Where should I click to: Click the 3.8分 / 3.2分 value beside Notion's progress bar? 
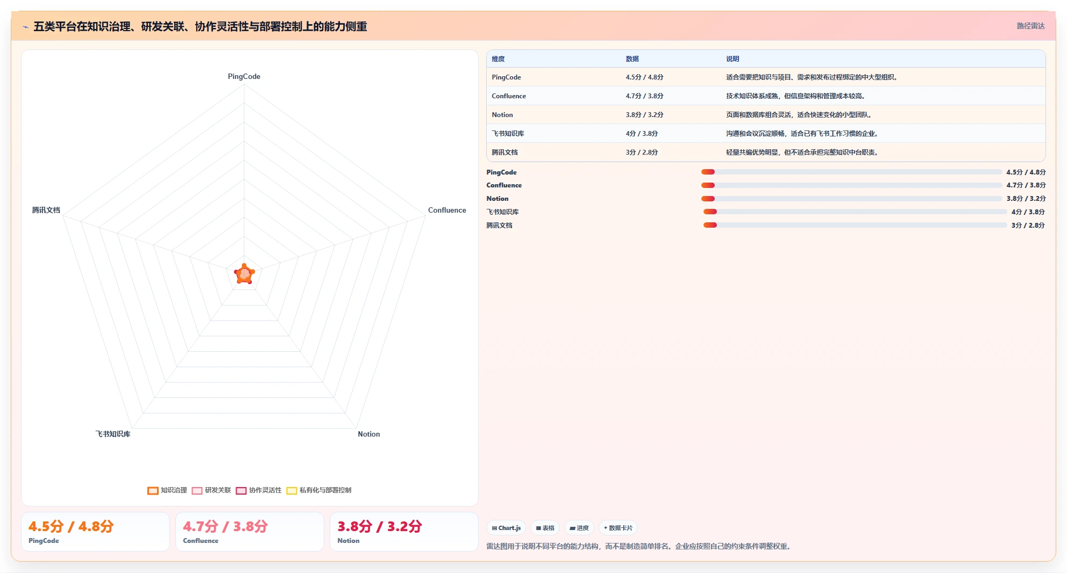click(1026, 199)
